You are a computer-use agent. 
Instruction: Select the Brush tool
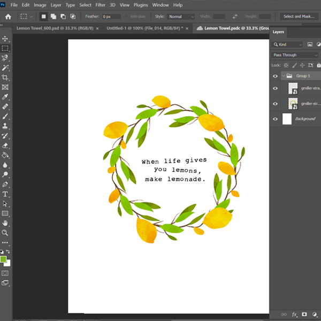pos(5,116)
